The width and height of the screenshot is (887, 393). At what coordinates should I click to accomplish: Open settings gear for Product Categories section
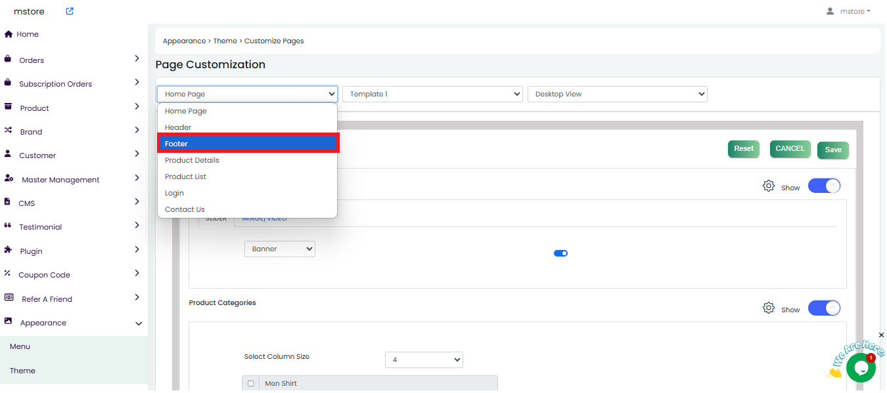click(768, 308)
